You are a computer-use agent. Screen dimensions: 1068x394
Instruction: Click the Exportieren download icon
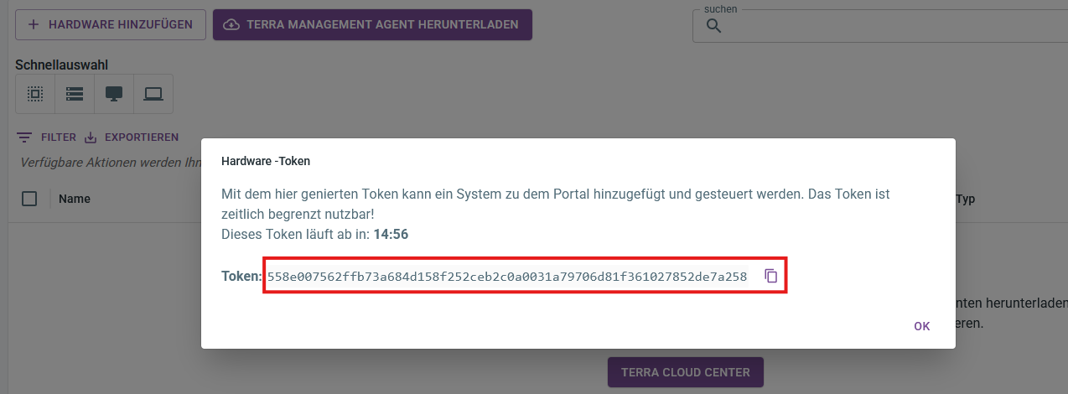(91, 137)
